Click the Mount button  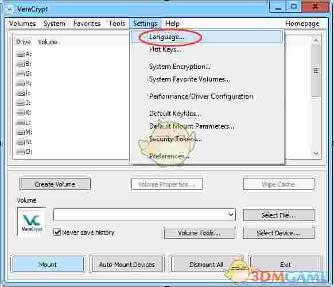(48, 265)
